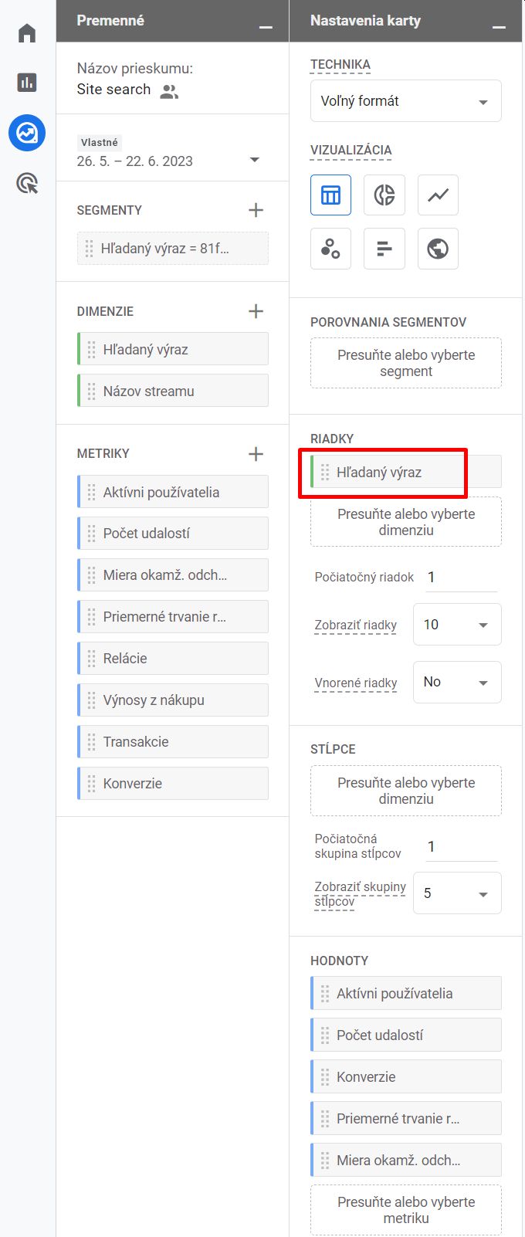Select the scatter plot visualization

click(330, 249)
